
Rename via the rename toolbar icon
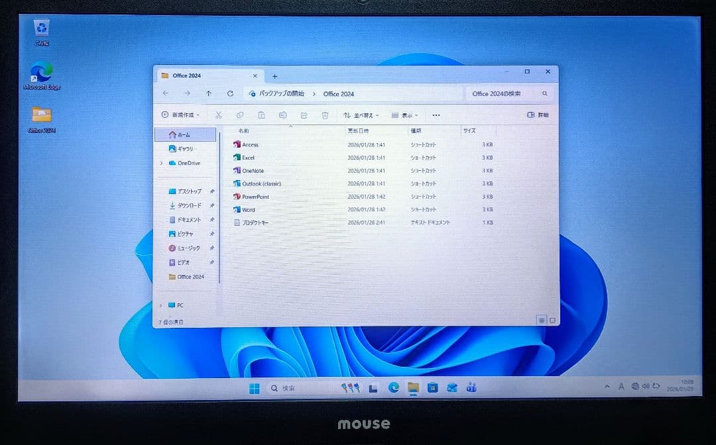tap(283, 115)
